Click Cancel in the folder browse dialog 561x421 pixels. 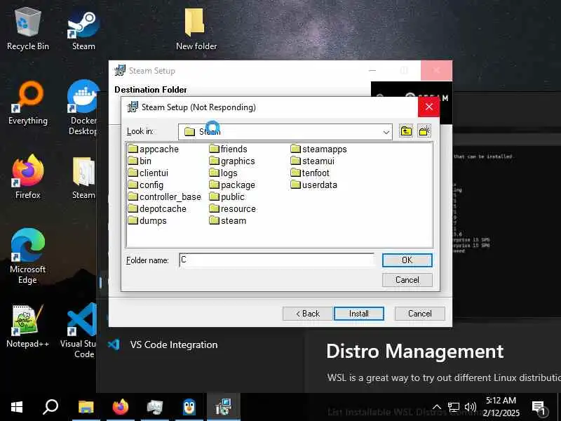pos(407,279)
